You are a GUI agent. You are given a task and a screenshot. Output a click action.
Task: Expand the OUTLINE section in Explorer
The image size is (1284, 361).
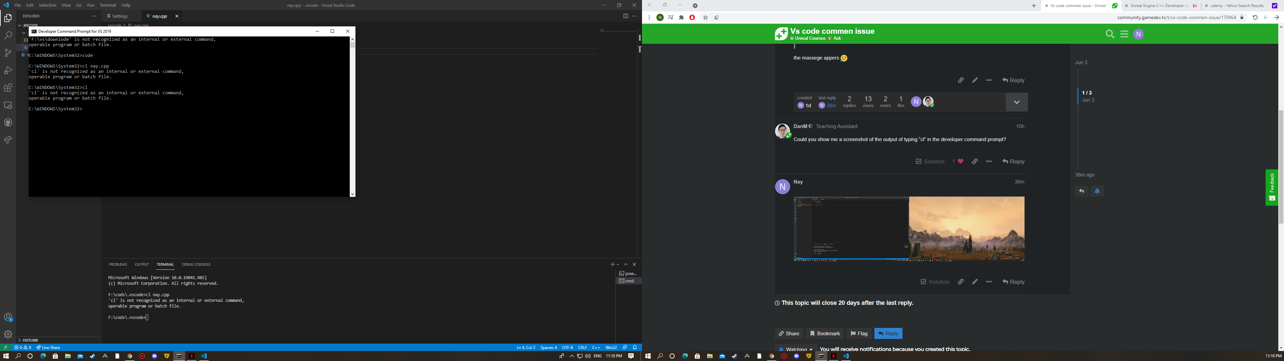point(30,340)
